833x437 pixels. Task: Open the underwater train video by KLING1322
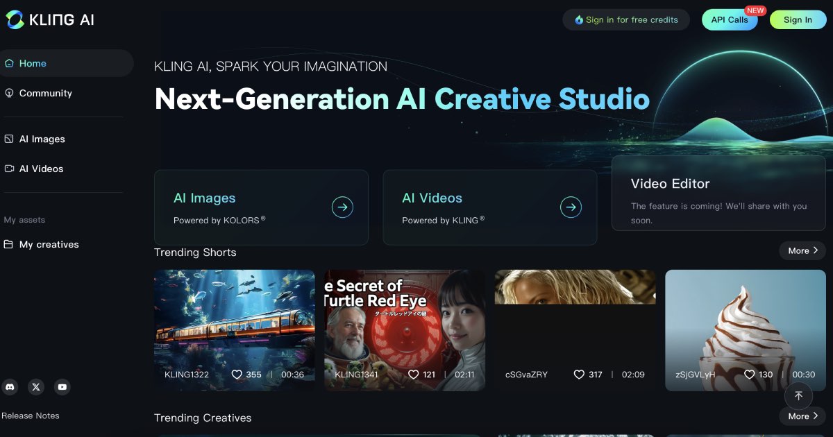point(235,330)
